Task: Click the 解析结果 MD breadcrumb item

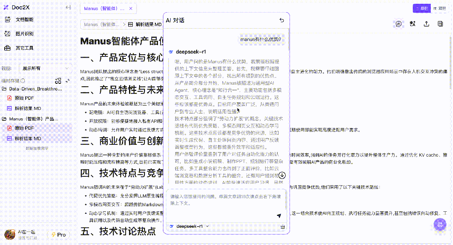Action: coord(145,24)
